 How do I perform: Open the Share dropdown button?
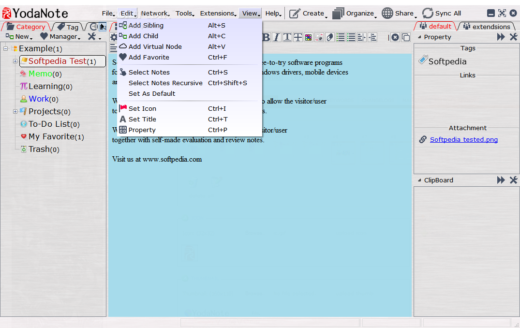coord(399,13)
